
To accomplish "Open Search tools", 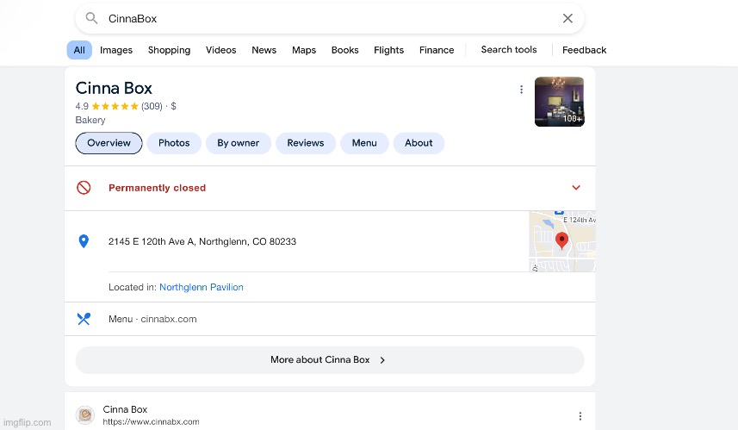I will 509,49.
